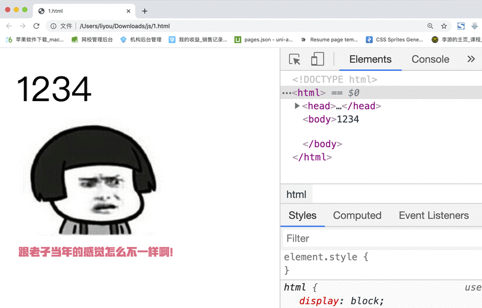Click the 我的收益 bookmark favicon

click(172, 39)
